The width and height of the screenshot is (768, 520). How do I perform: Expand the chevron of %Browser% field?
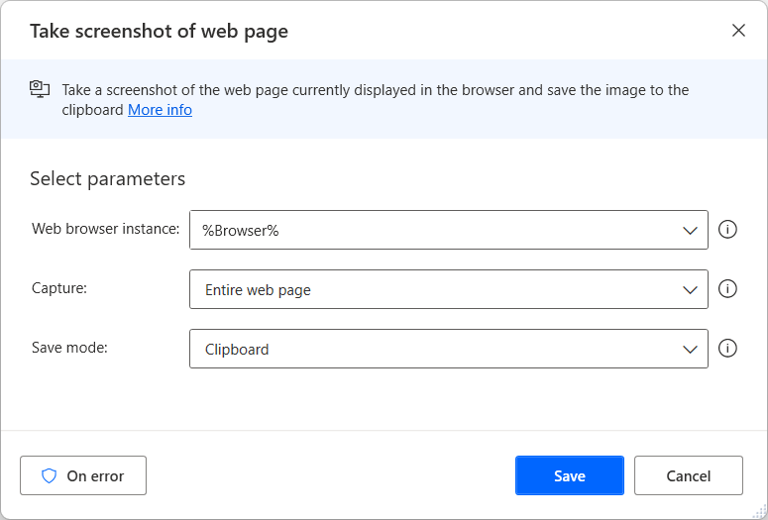(x=690, y=231)
